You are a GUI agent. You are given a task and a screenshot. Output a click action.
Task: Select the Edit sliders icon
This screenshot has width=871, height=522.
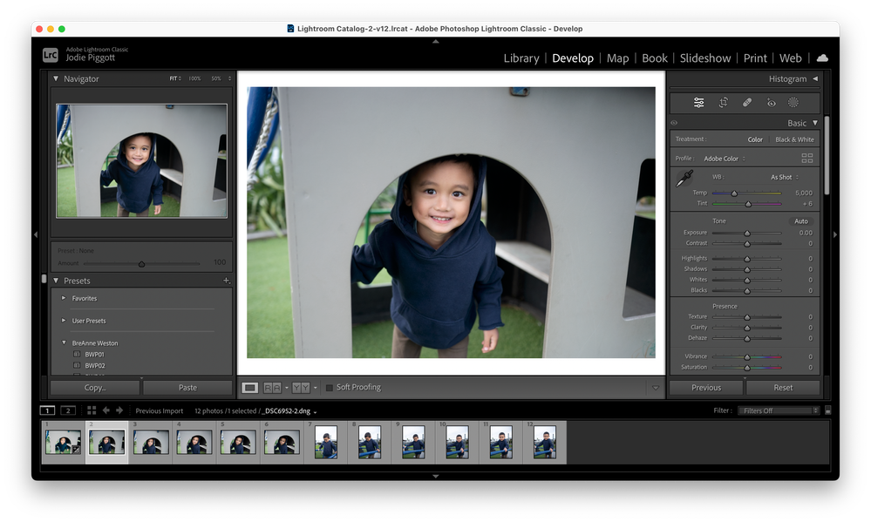(698, 103)
